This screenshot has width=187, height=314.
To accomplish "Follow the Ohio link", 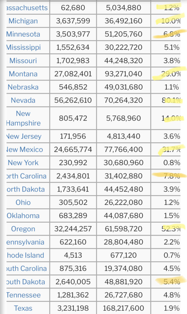I will pyautogui.click(x=23, y=202).
